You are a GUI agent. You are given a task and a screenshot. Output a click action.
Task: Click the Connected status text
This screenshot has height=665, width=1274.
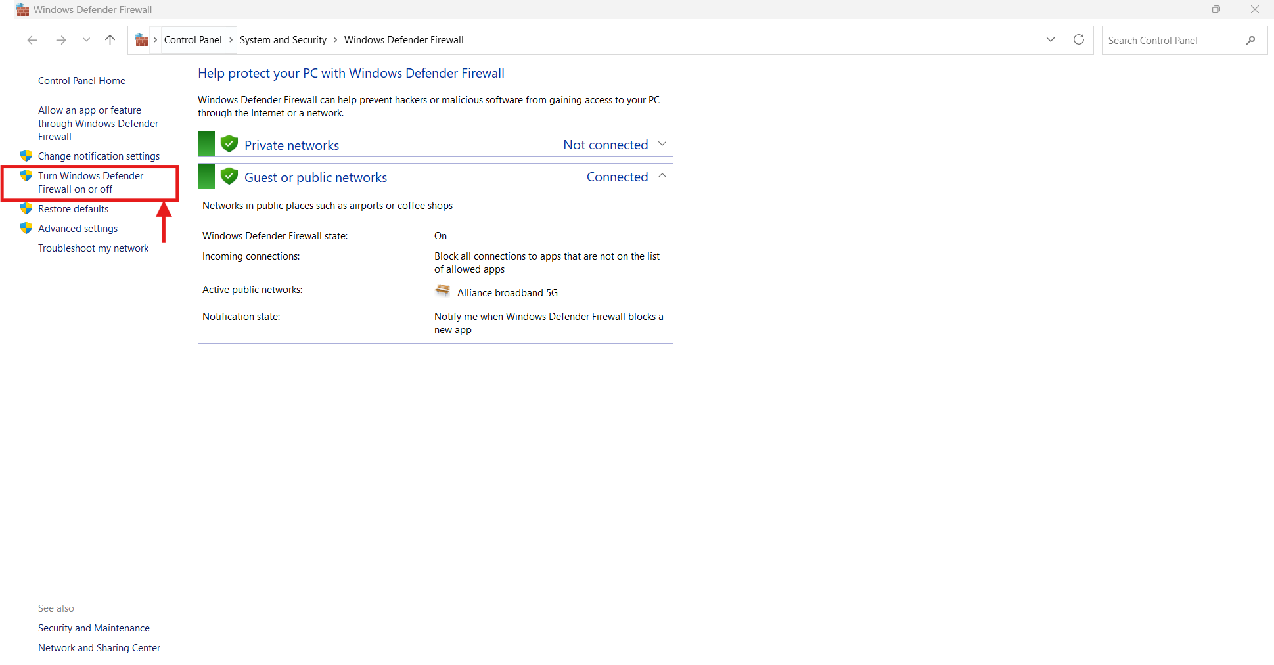[x=618, y=177]
